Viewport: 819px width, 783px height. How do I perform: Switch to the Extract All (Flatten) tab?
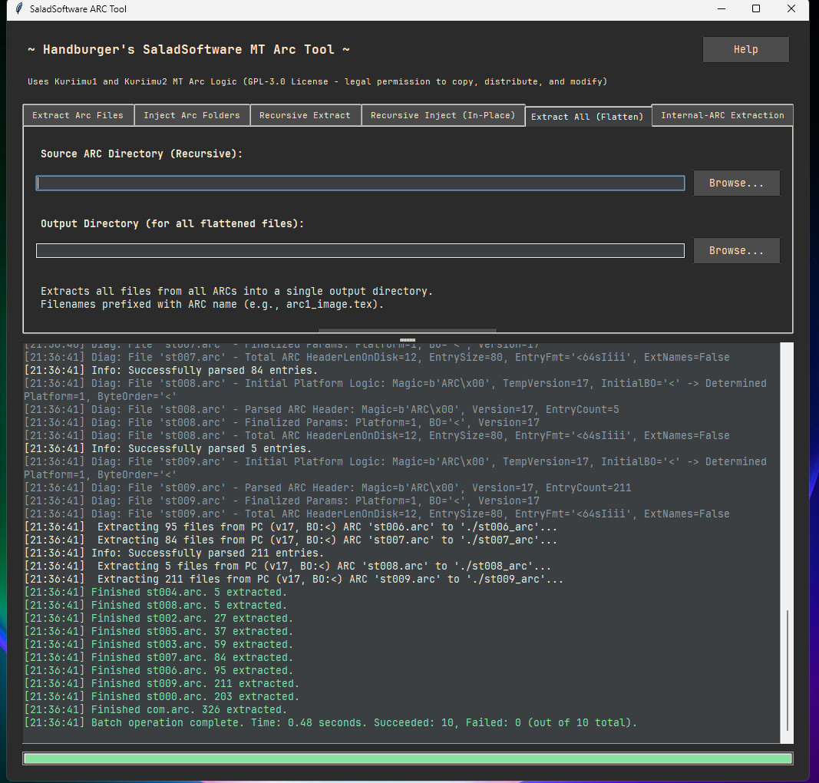tap(588, 115)
